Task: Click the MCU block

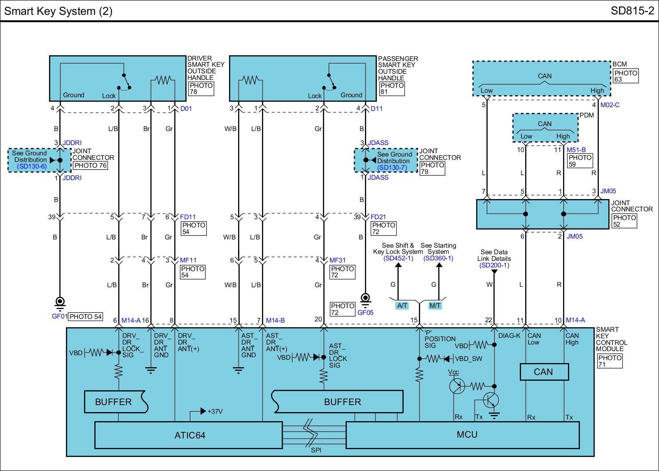Action: point(467,434)
